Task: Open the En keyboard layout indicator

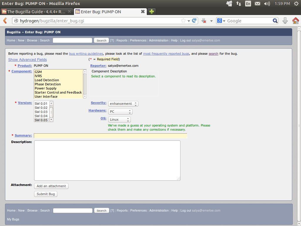Action: pyautogui.click(x=248, y=4)
